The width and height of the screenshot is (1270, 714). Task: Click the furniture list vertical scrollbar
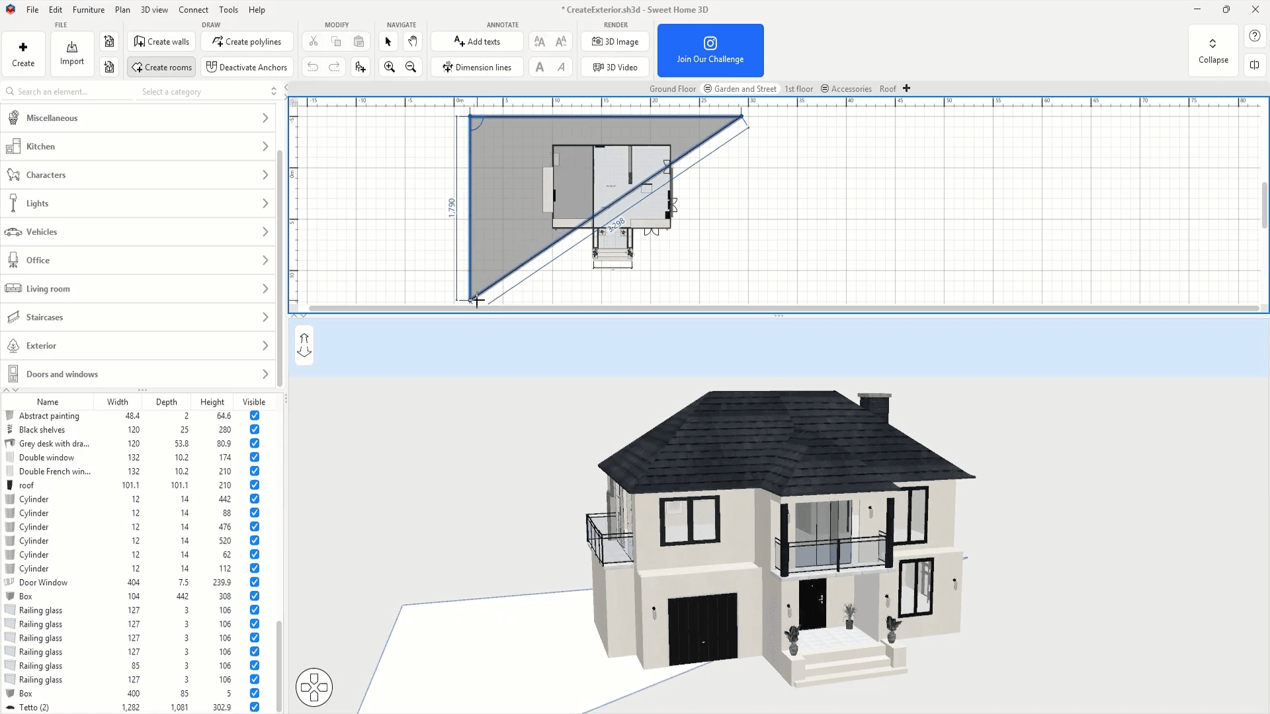(x=279, y=665)
